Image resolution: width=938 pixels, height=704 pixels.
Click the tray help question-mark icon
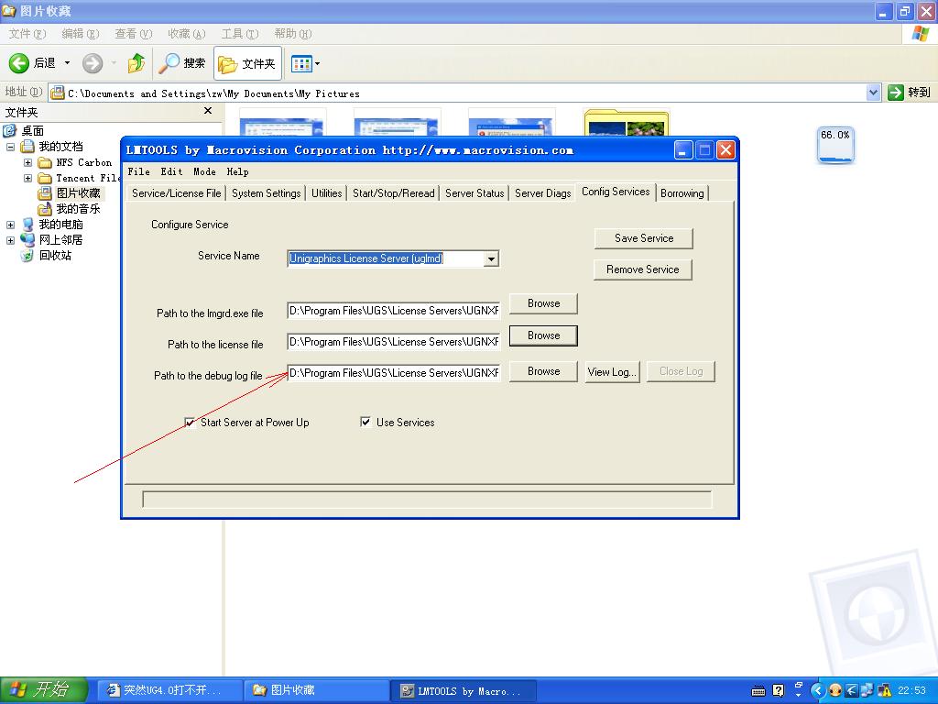click(778, 690)
